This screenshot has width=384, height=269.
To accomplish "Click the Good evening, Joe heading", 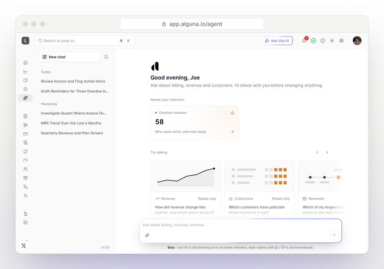I will pos(175,78).
